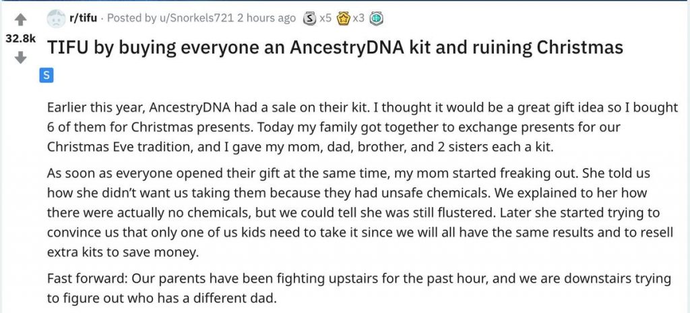Click the 32.8k vote score

tap(20, 39)
